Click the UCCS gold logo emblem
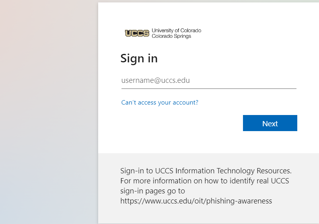The height and width of the screenshot is (224, 319). (137, 33)
